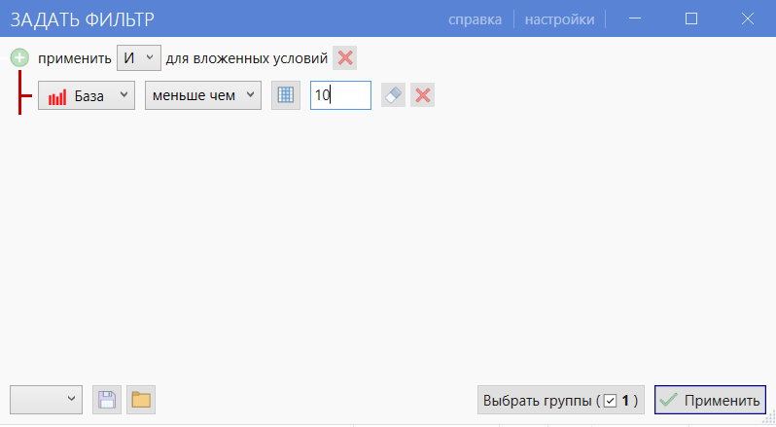Image resolution: width=776 pixels, height=427 pixels.
Task: Open the База field dropdown
Action: (x=87, y=95)
